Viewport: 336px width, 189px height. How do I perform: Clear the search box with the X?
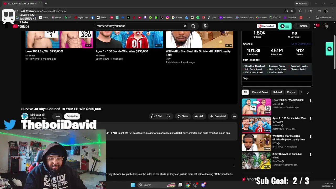(185, 26)
